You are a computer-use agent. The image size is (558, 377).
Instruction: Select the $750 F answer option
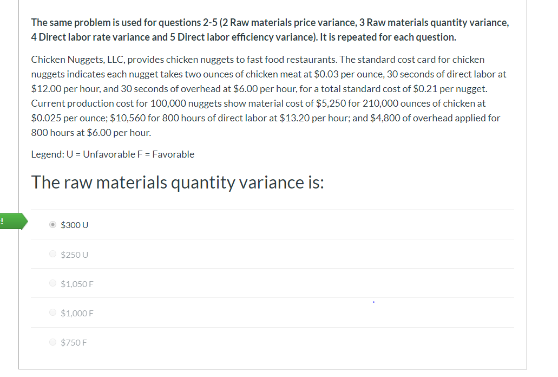pyautogui.click(x=52, y=342)
